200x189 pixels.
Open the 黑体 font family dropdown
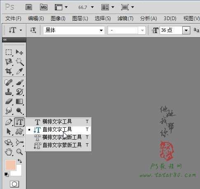pyautogui.click(x=74, y=30)
